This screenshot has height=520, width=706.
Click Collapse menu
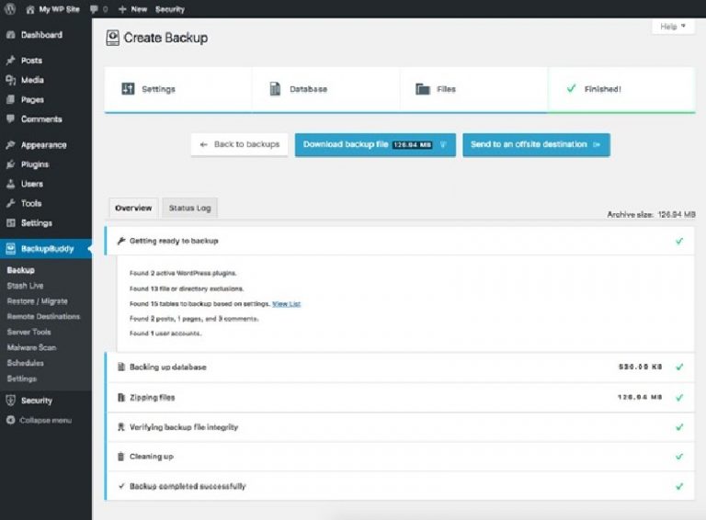(x=46, y=420)
